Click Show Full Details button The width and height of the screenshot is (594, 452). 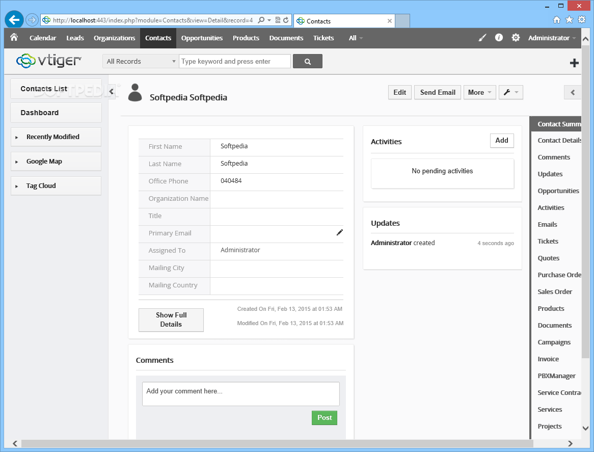tap(171, 320)
